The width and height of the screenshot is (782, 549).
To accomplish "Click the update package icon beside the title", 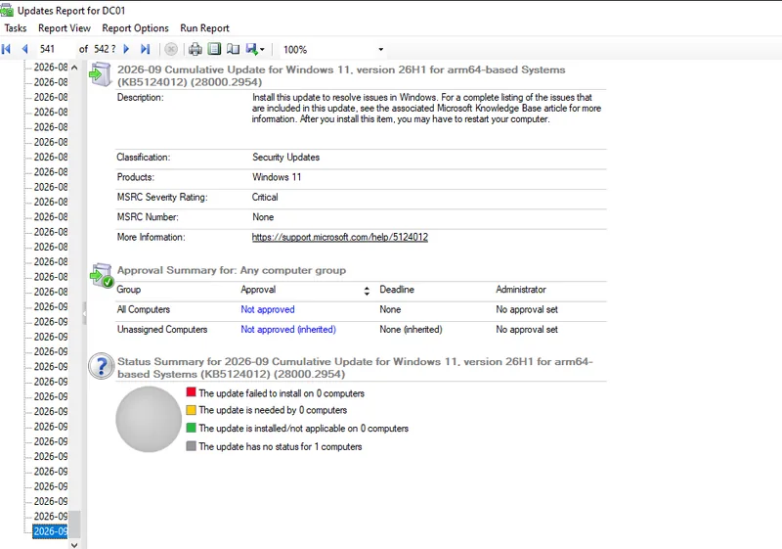I will (x=101, y=74).
